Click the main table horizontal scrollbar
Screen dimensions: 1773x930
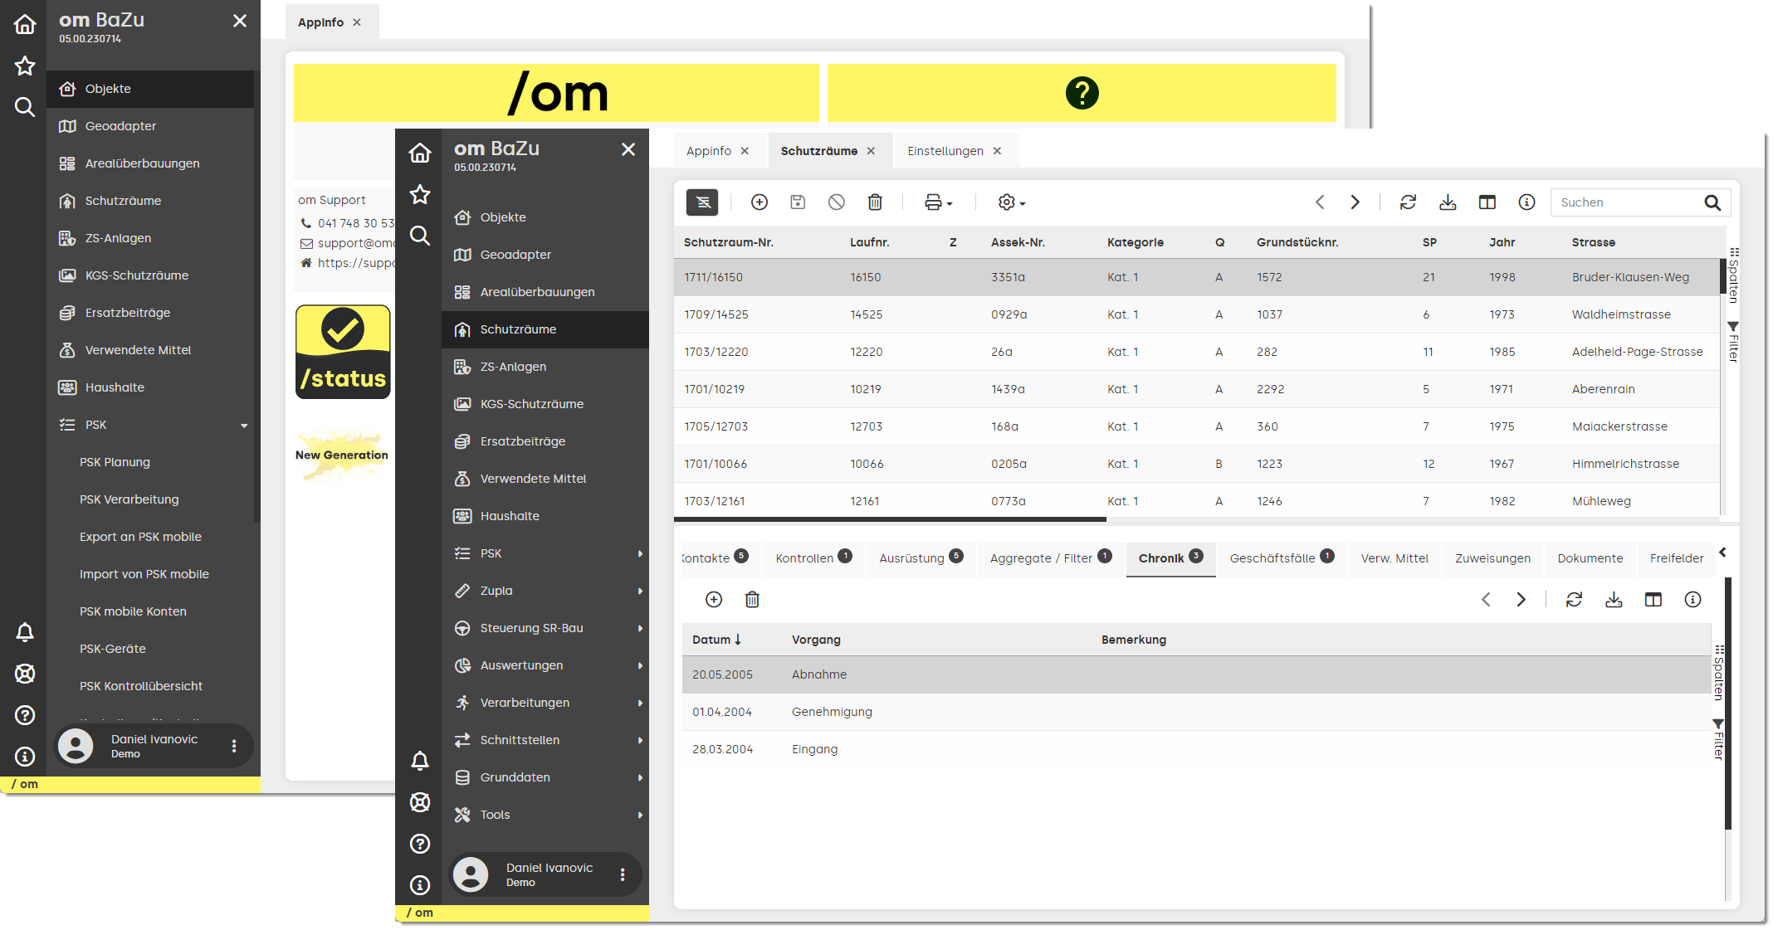[x=890, y=519]
